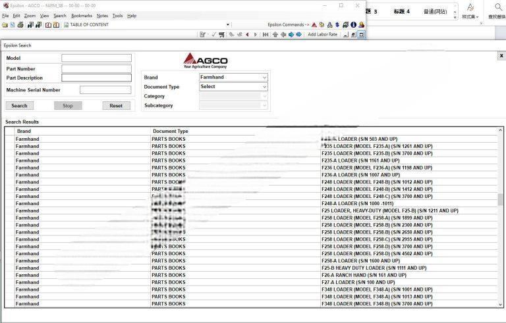Restore the inner document window

353,34
